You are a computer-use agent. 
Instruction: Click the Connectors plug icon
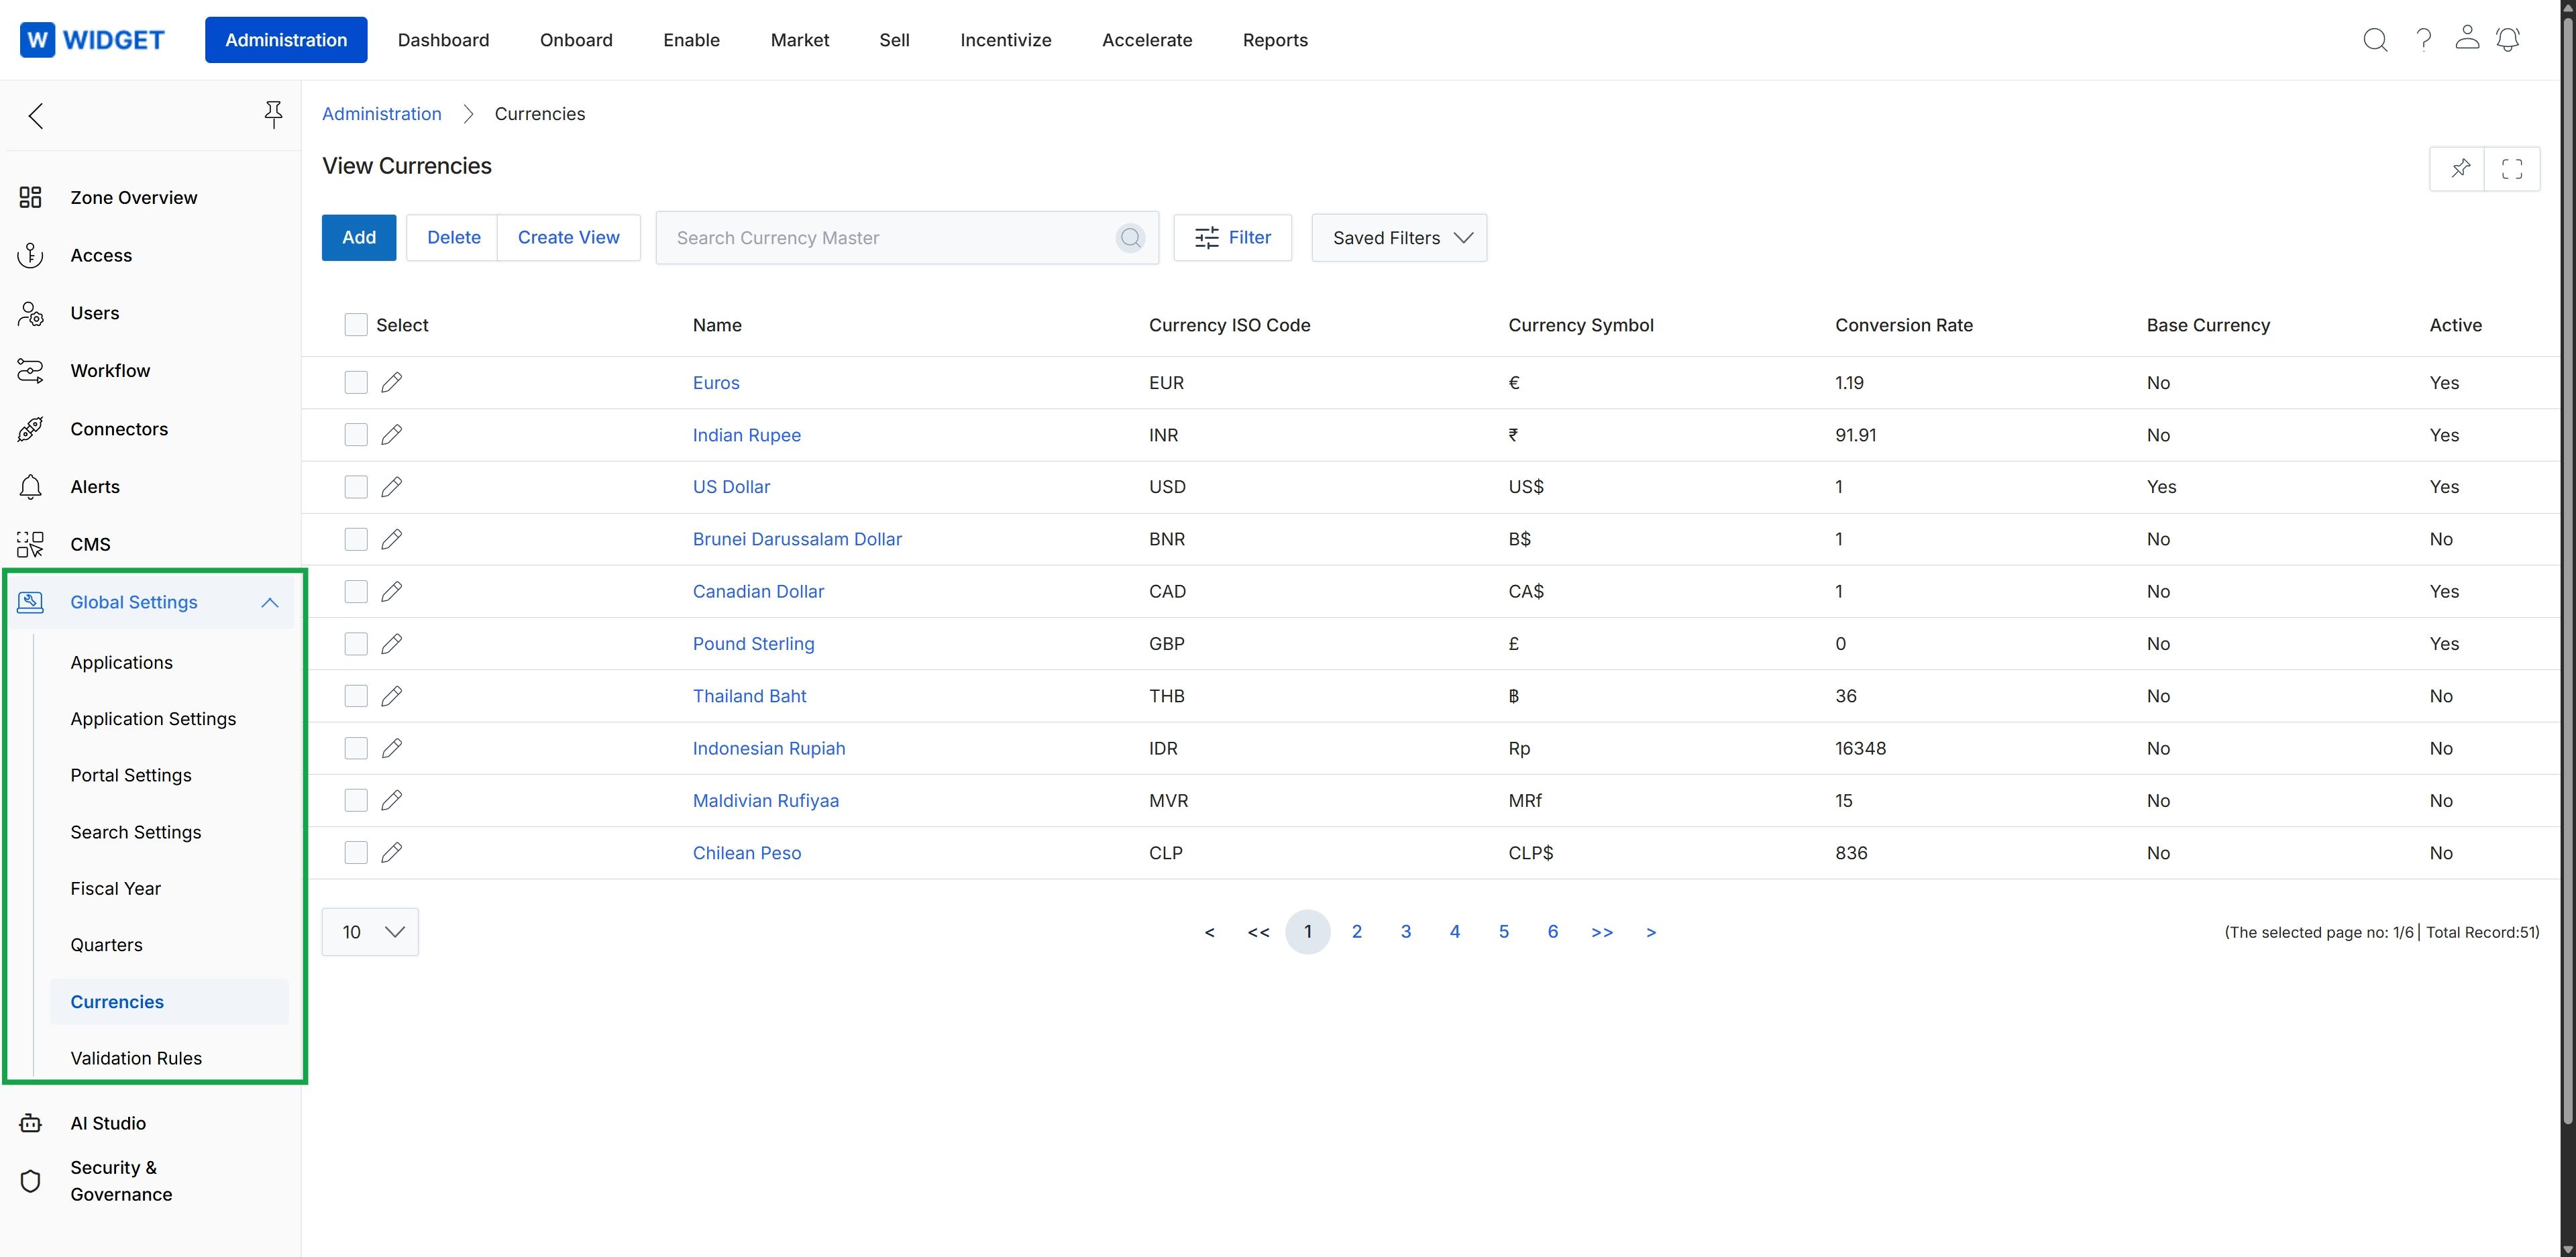tap(30, 429)
